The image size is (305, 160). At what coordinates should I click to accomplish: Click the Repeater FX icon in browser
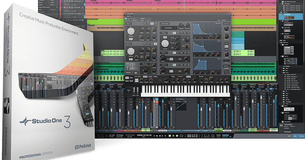[283, 34]
